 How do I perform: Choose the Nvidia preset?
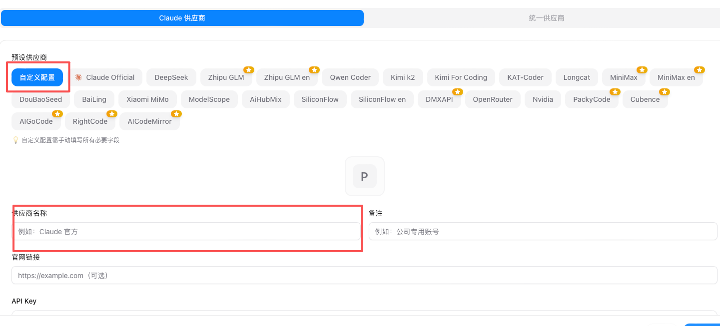(x=543, y=99)
